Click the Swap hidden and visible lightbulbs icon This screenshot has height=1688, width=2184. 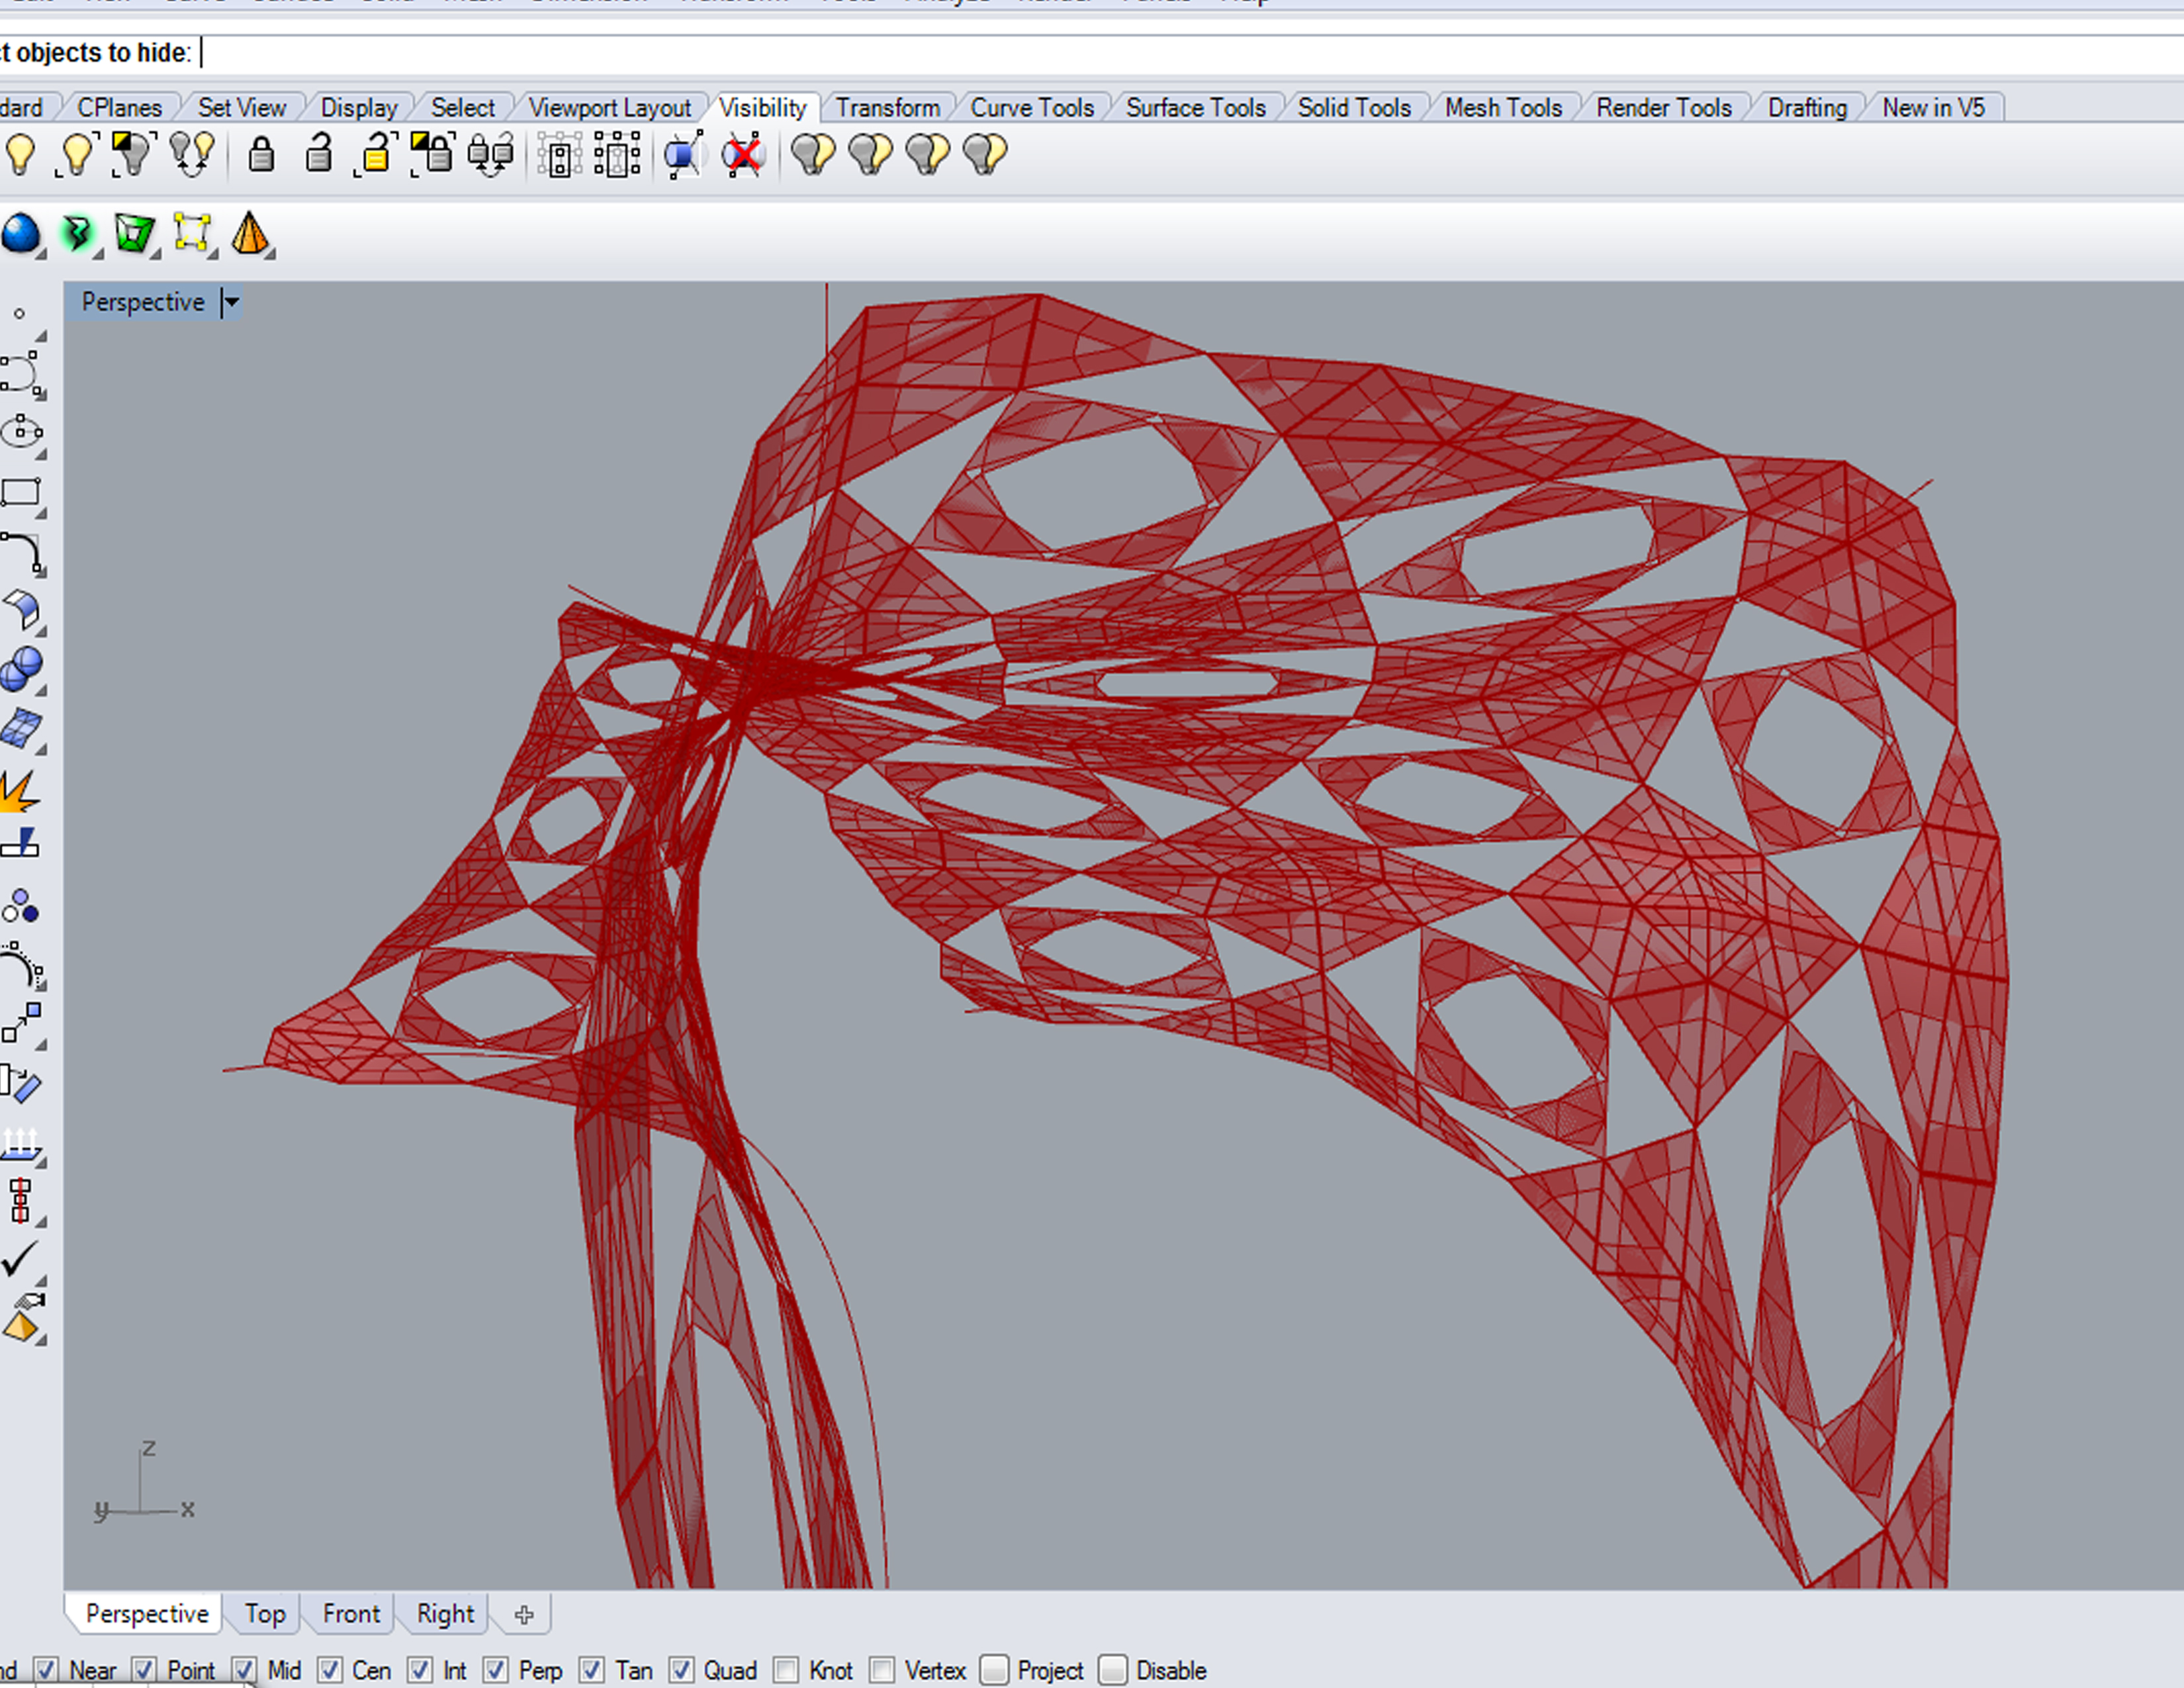tap(191, 154)
